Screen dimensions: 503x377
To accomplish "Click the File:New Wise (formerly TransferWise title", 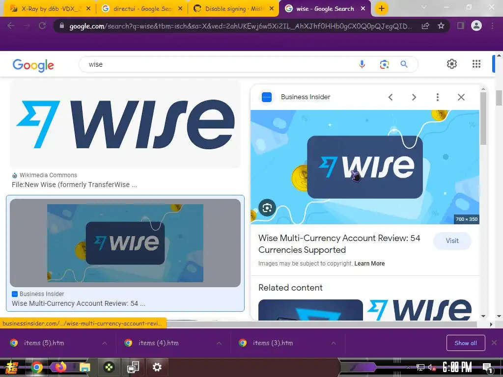I will tap(75, 185).
